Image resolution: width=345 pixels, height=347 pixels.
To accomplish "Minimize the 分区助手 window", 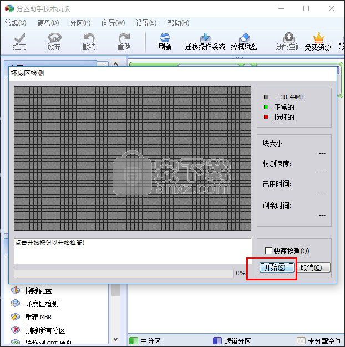I will click(281, 8).
